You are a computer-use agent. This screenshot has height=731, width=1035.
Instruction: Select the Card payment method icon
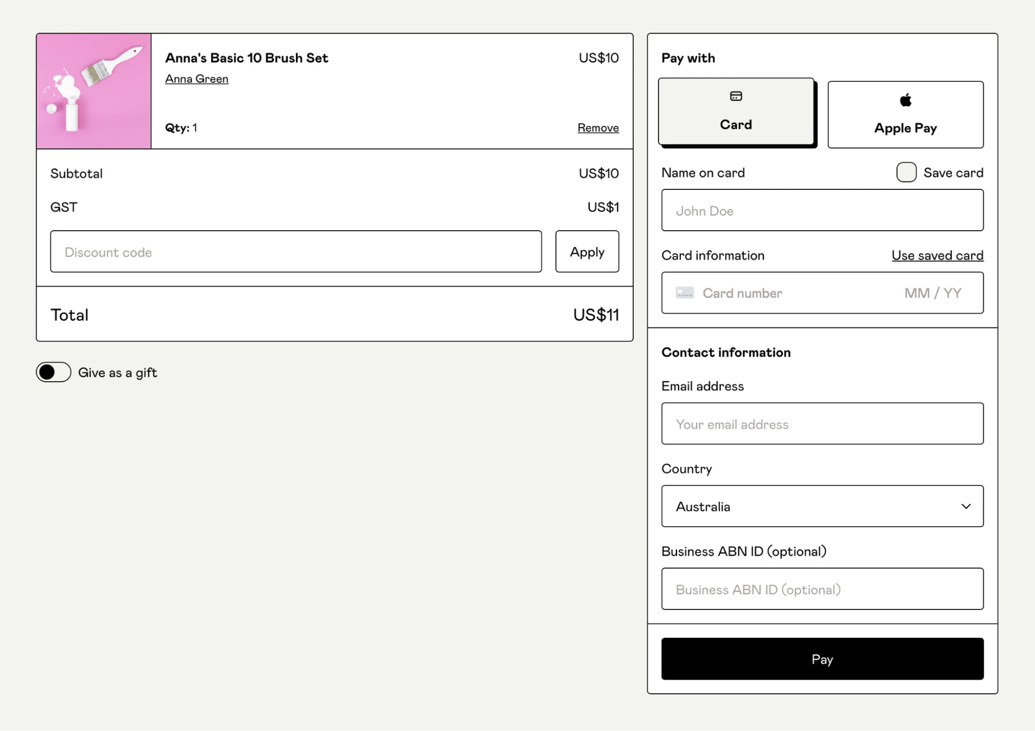coord(736,96)
